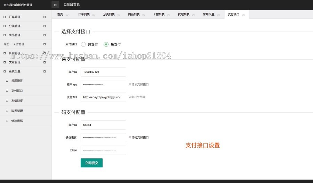Viewport: 313px width, 183px height.
Task: Expand 商品管理 menu arrow
Action: coord(45,35)
